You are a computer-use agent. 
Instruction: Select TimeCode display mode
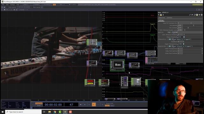(x=39, y=104)
